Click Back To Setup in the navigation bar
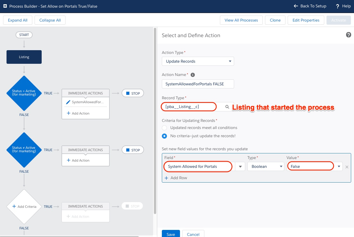Viewport: 354px width, 237px height. (313, 6)
